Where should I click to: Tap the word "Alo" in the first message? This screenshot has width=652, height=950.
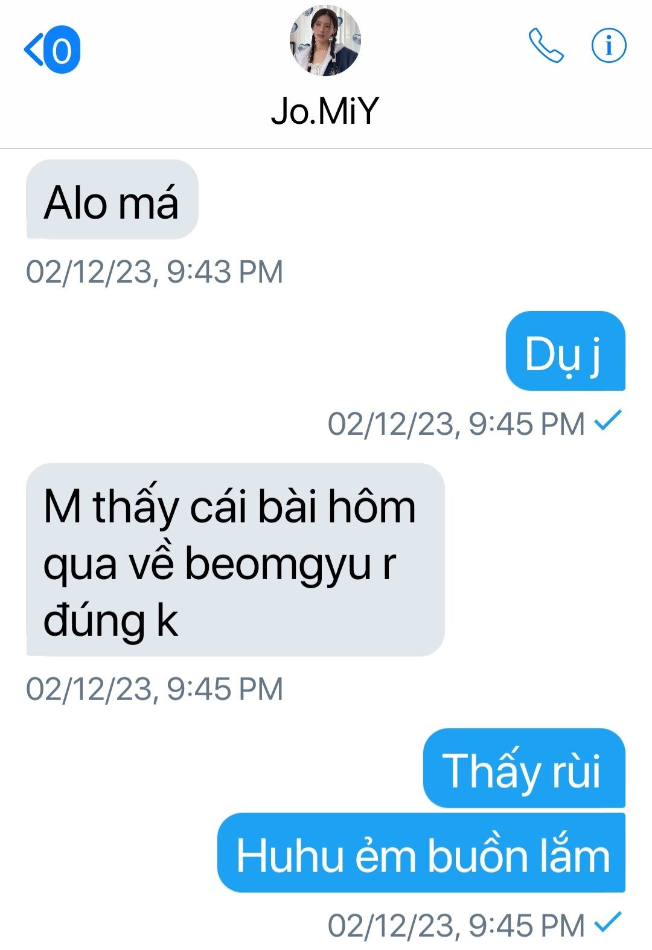click(76, 202)
